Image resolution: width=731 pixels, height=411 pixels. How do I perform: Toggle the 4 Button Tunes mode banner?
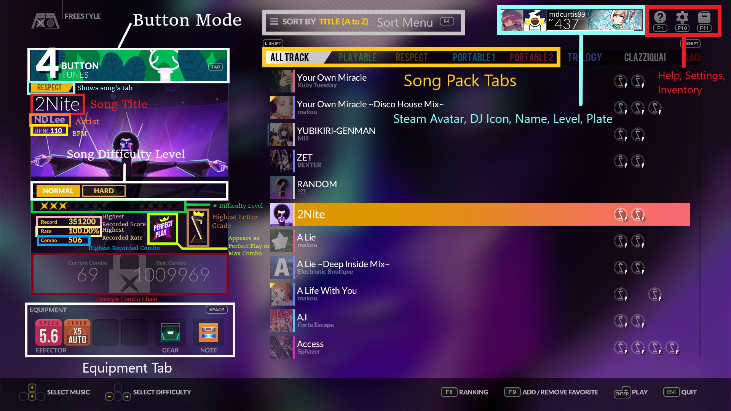point(129,65)
